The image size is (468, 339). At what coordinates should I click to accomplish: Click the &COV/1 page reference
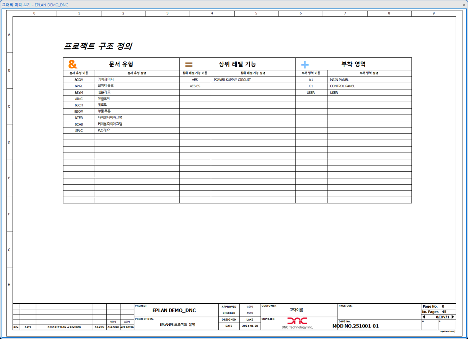tap(443, 317)
